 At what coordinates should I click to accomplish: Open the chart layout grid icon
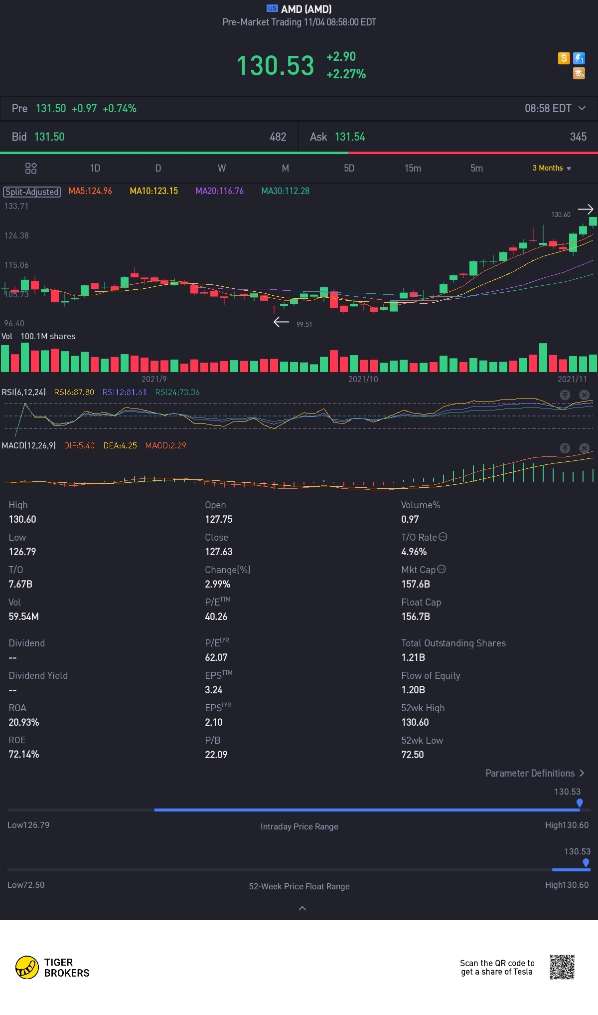(31, 168)
